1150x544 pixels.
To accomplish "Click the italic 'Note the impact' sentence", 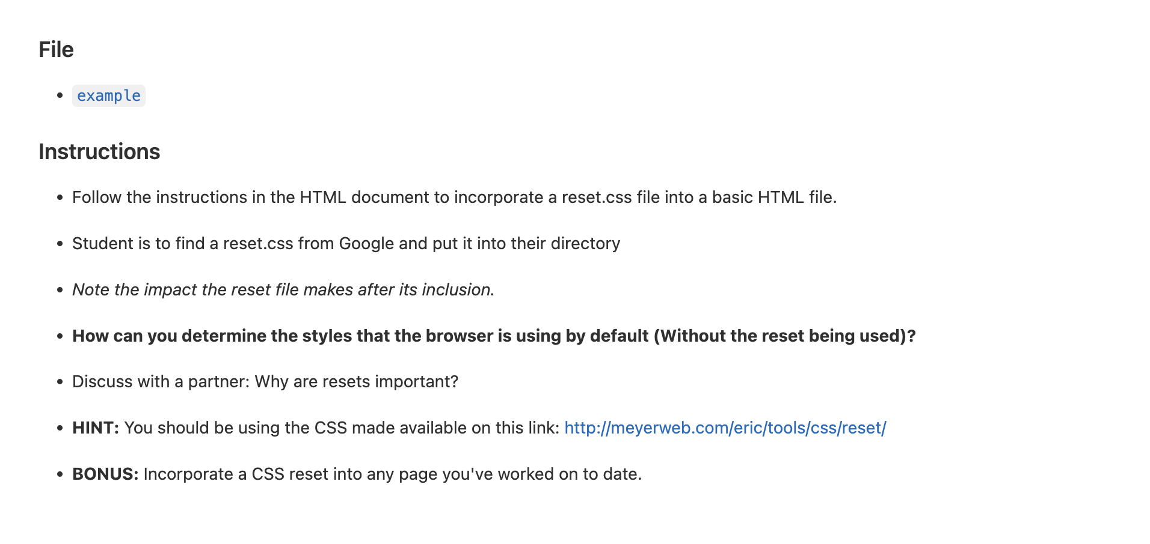I will [283, 290].
